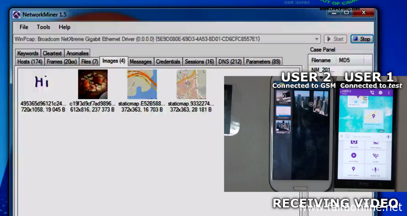407x216 pixels.
Task: Select the Credentials tab
Action: pyautogui.click(x=168, y=62)
